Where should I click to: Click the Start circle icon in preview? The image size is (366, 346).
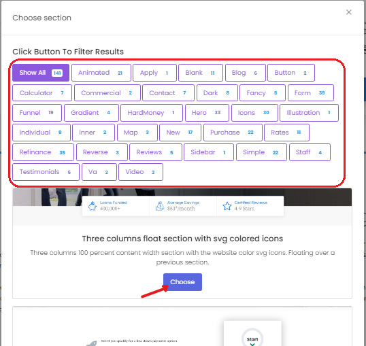(252, 338)
